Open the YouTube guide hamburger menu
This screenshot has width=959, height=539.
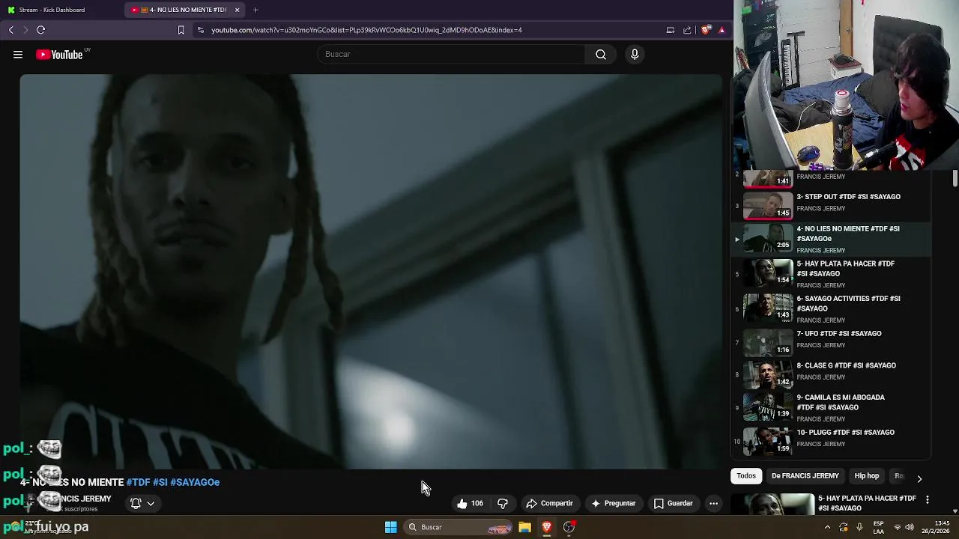click(18, 54)
